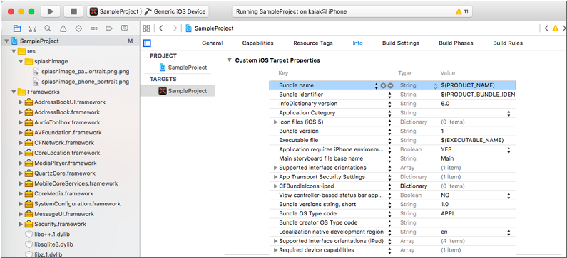Collapse the Frameworks folder in navigator
This screenshot has height=258, width=567.
pos(14,92)
